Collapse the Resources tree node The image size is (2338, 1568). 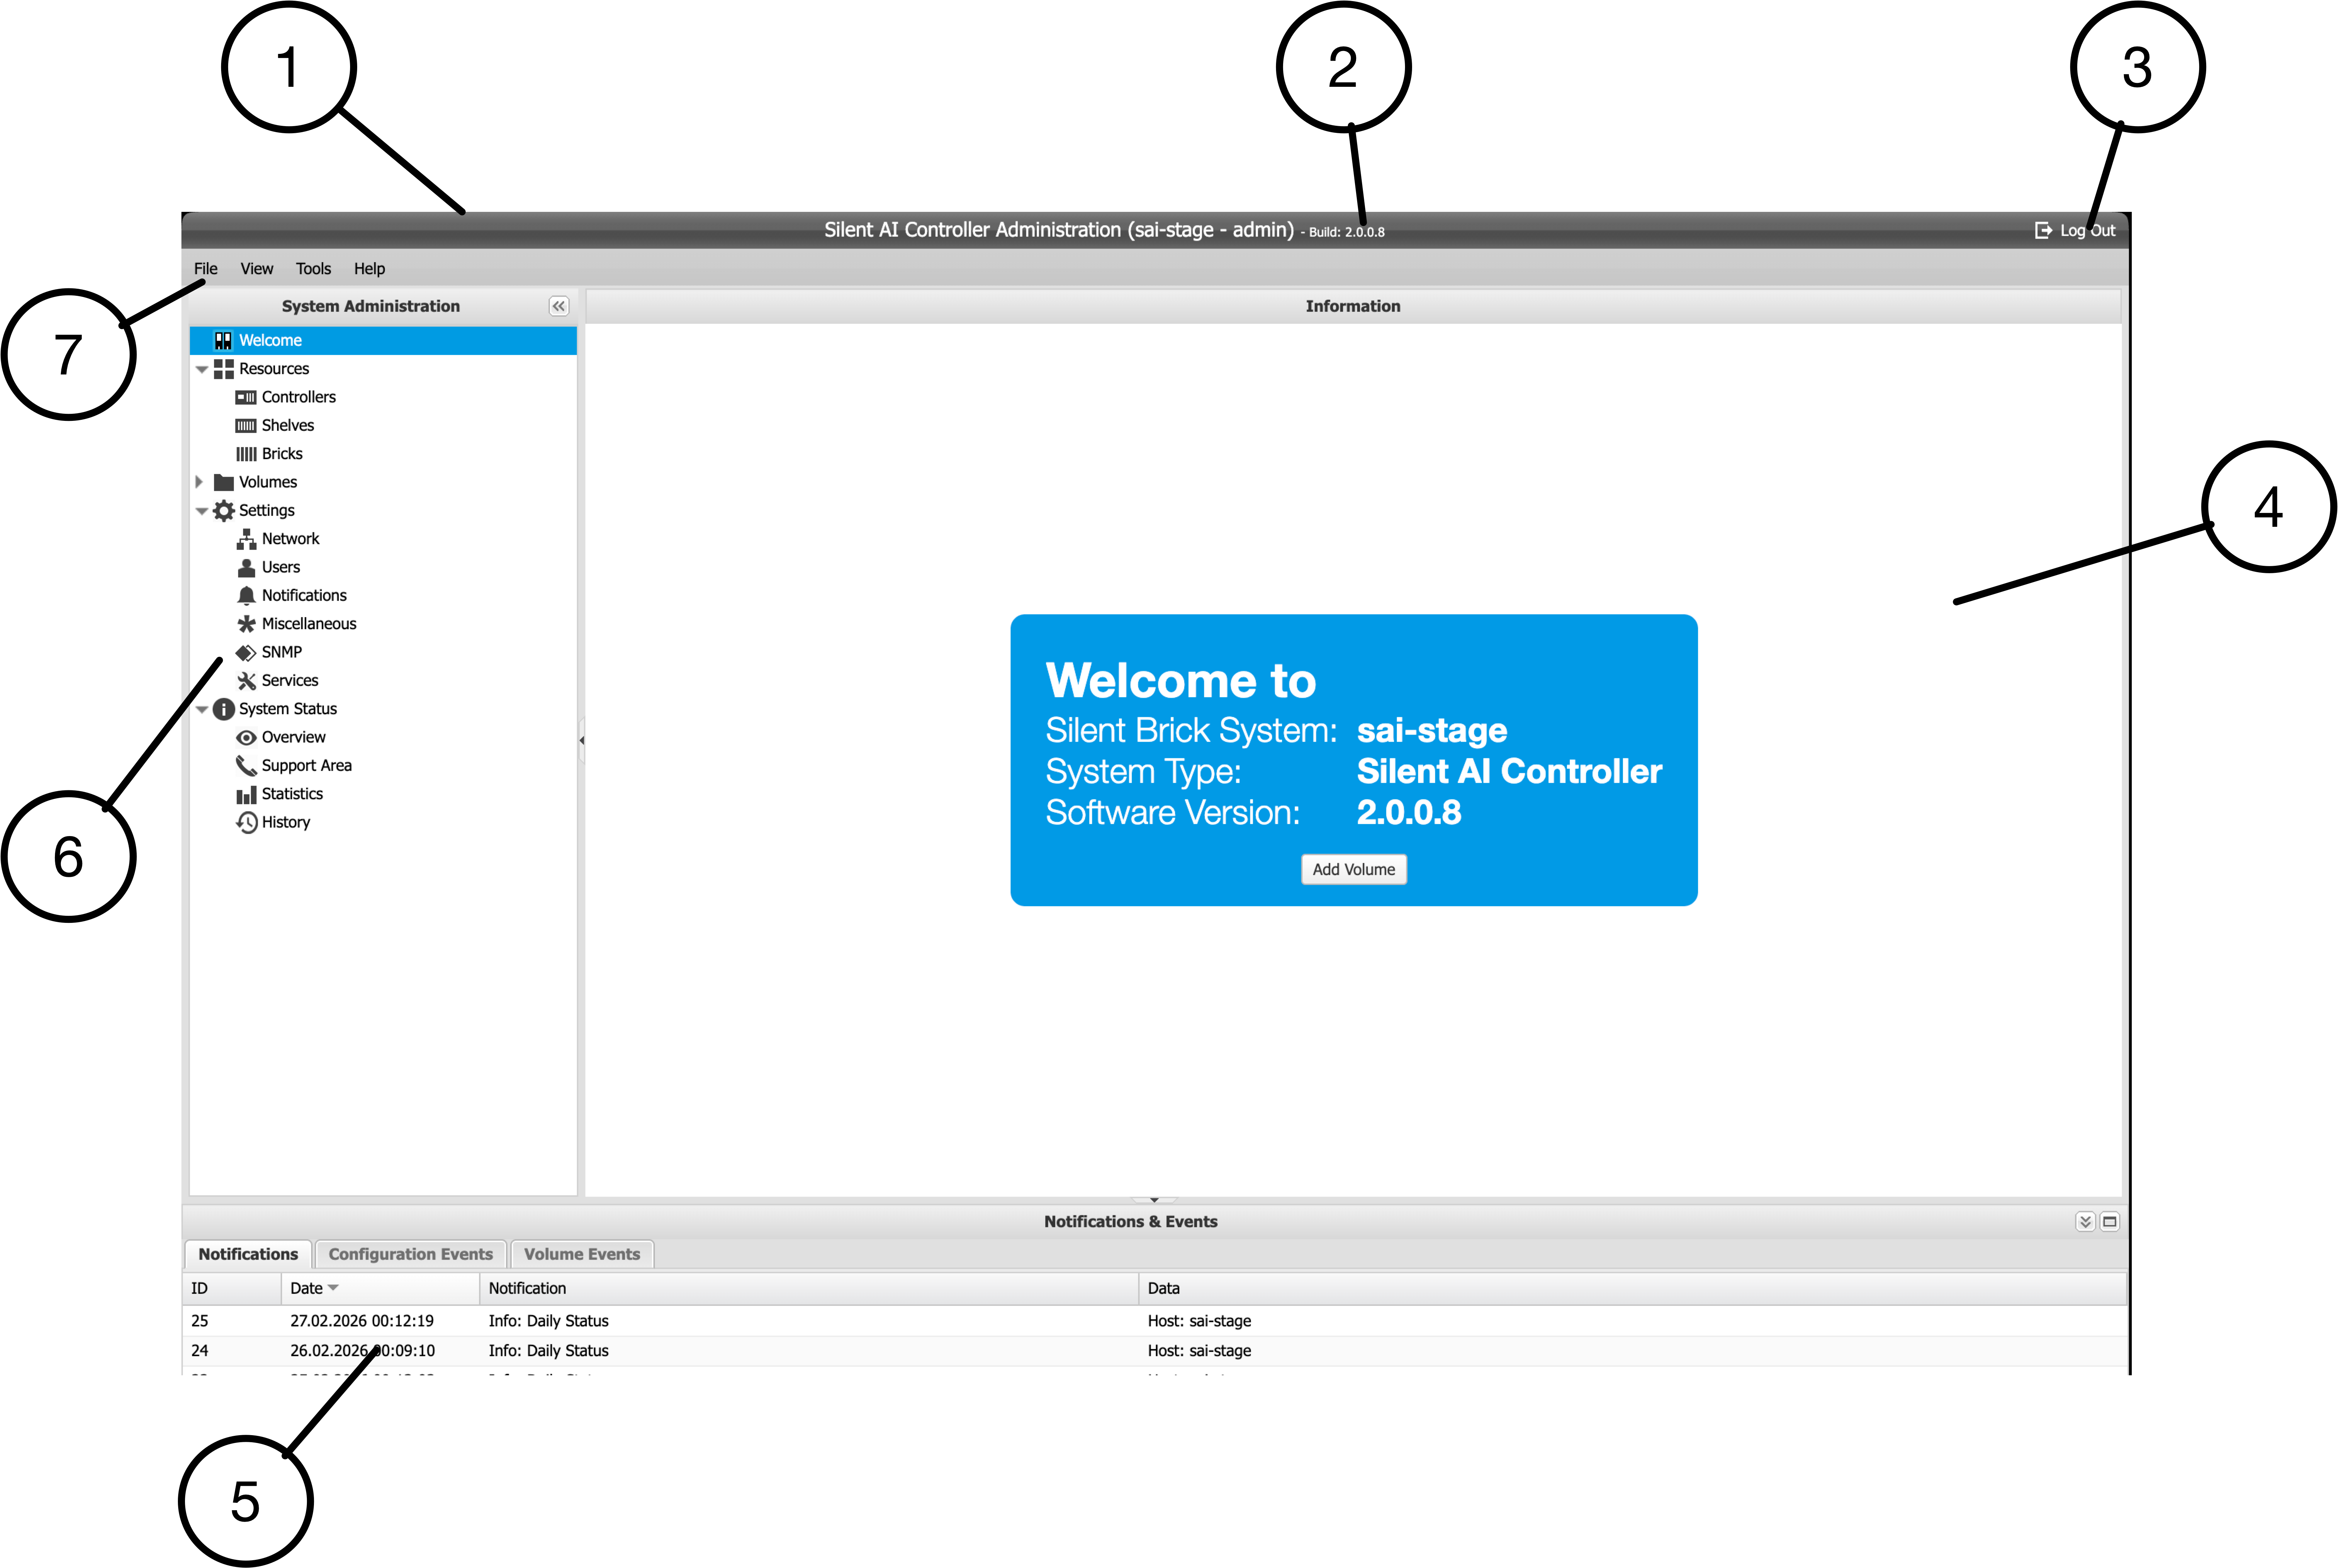point(202,369)
